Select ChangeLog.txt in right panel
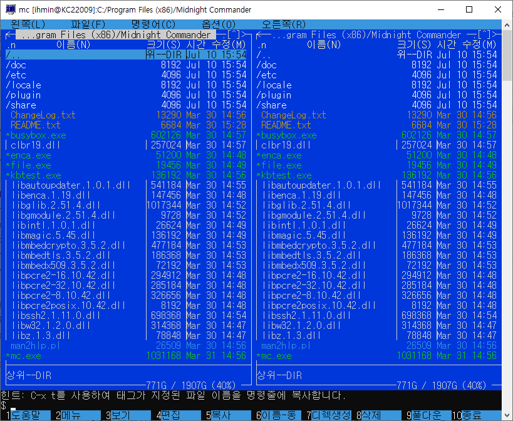 pos(376,115)
